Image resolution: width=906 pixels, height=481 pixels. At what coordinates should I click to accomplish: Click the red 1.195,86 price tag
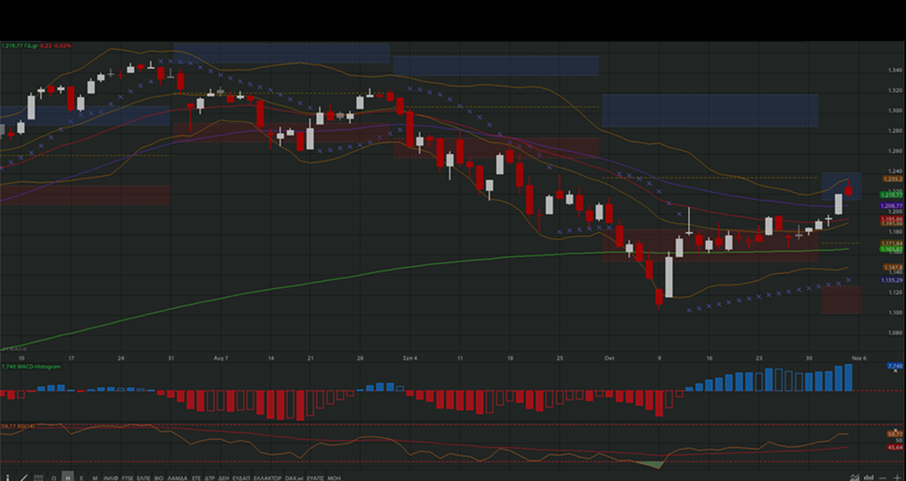click(892, 220)
